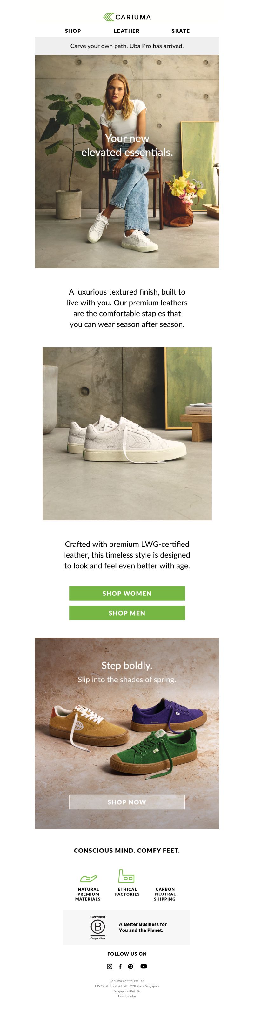This screenshot has width=254, height=1012.
Task: Open the SKATE navigation item
Action: coord(181,31)
